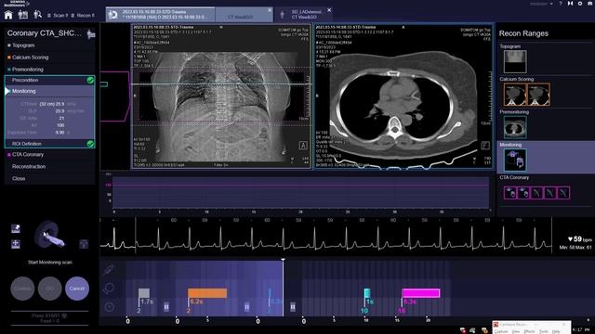The image size is (595, 334).
Task: Click the Precondition green checkmark
Action: click(90, 81)
